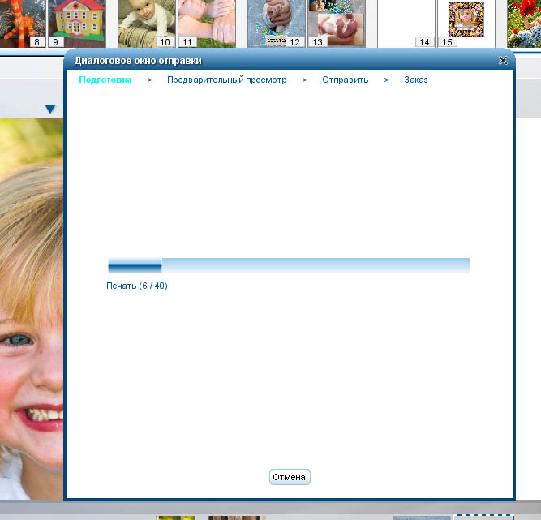Switch to the Заказ step

(416, 80)
